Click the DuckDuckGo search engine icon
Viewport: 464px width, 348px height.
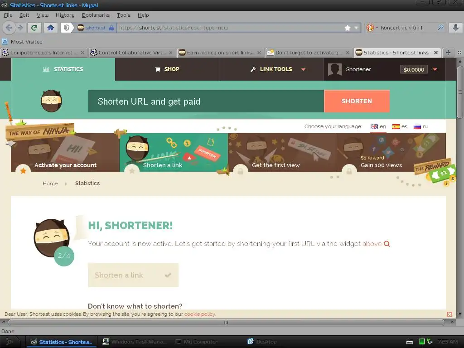tap(370, 28)
